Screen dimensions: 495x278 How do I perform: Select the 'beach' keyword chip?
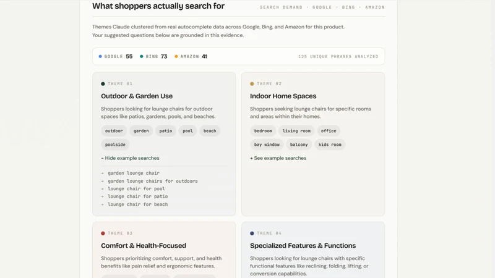pos(210,131)
